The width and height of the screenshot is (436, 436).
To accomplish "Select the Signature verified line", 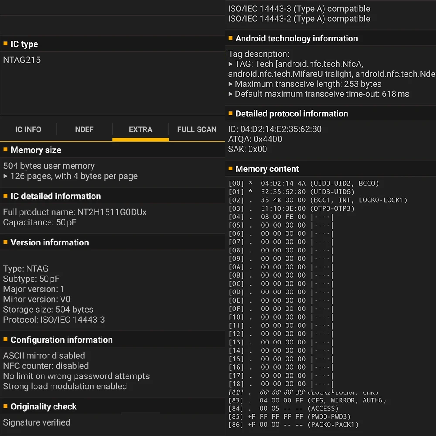I will [37, 422].
